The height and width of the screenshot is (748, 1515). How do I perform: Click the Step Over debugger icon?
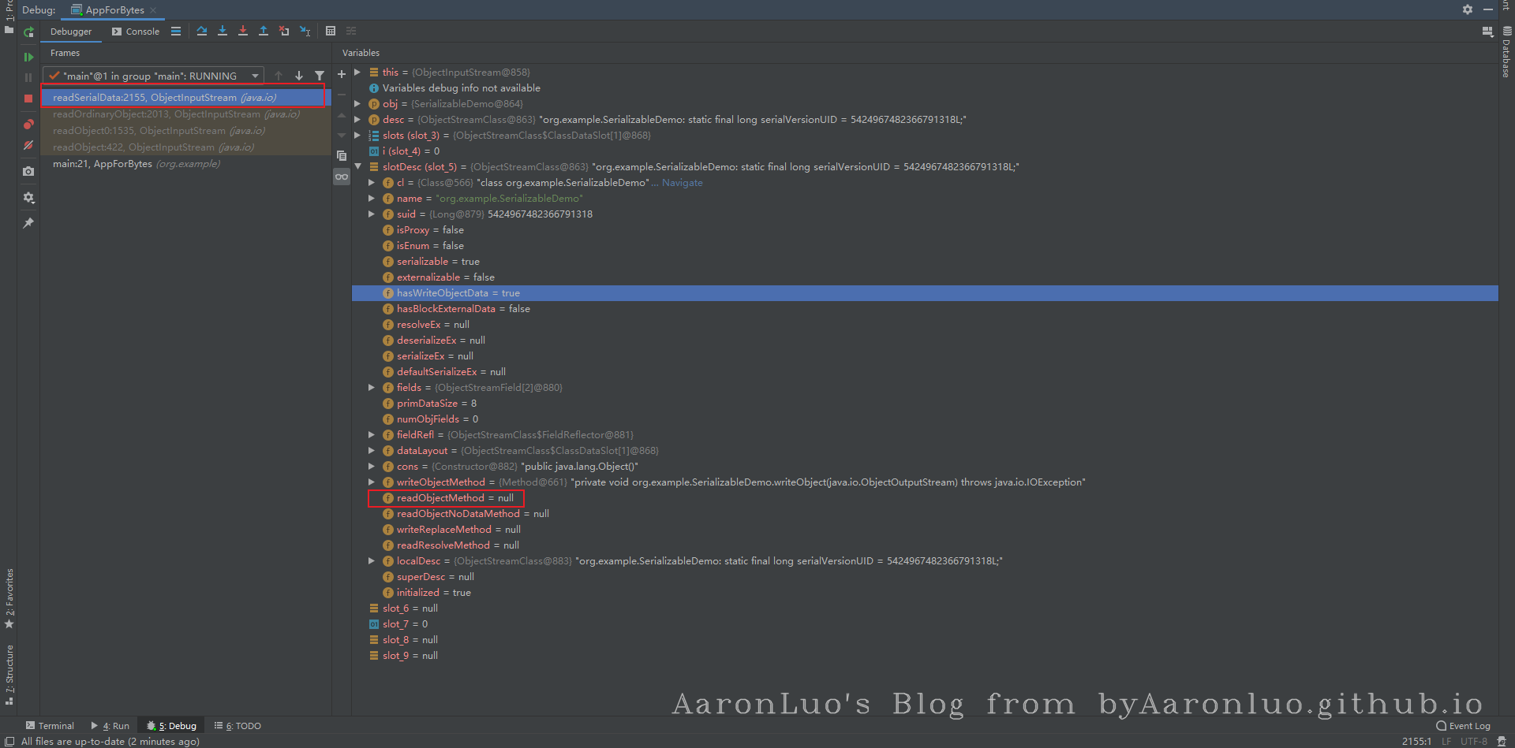pyautogui.click(x=202, y=32)
